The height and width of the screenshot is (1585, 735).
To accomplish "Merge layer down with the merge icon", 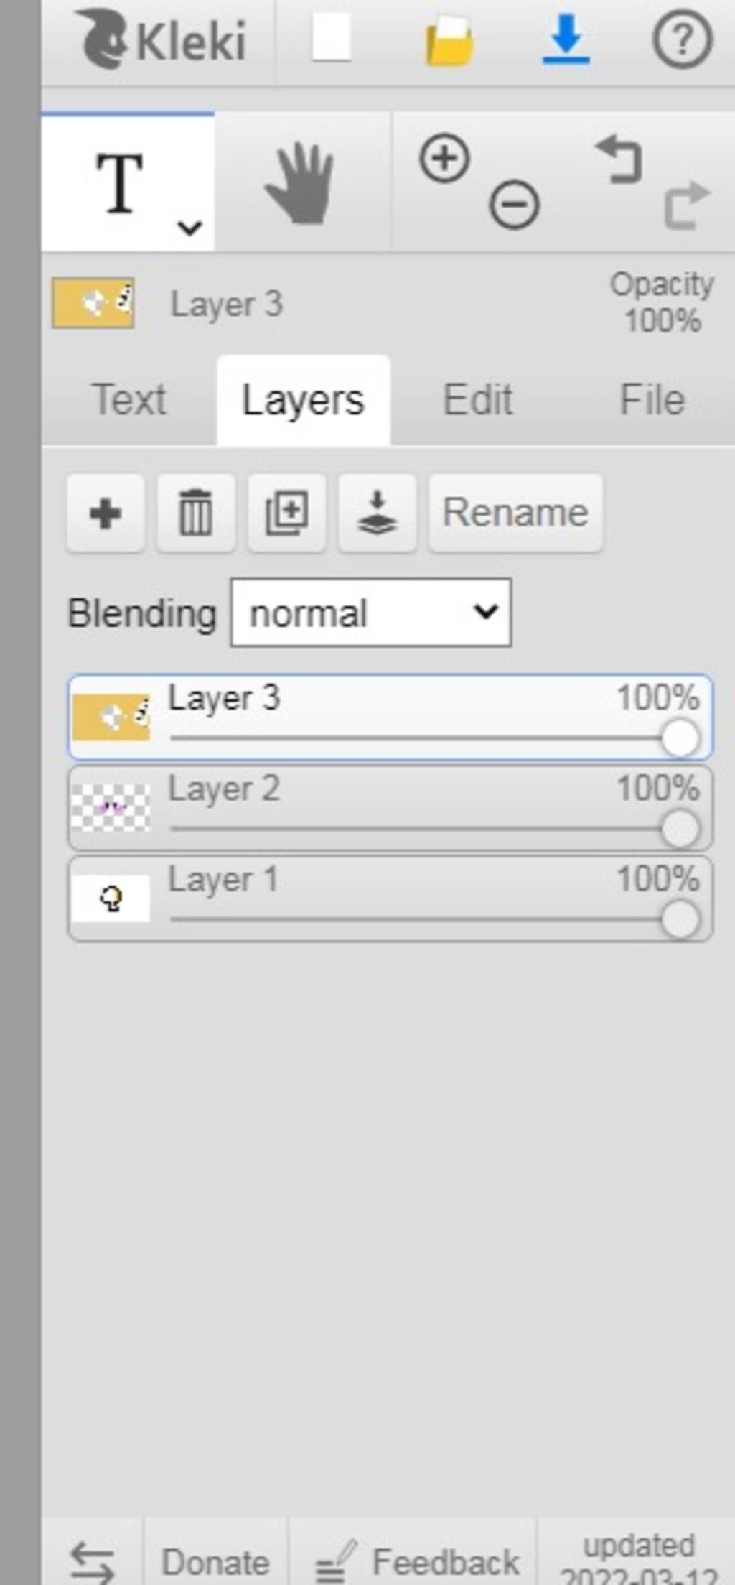I will point(377,513).
